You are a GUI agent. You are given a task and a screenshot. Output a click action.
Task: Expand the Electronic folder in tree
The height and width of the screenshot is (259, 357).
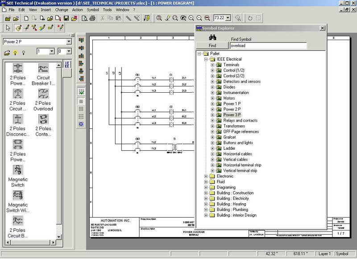206,176
